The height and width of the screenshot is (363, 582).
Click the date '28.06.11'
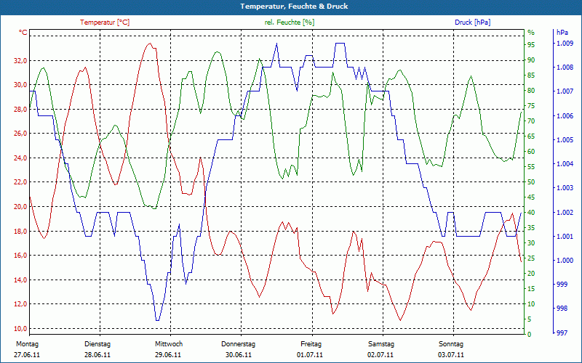97,355
